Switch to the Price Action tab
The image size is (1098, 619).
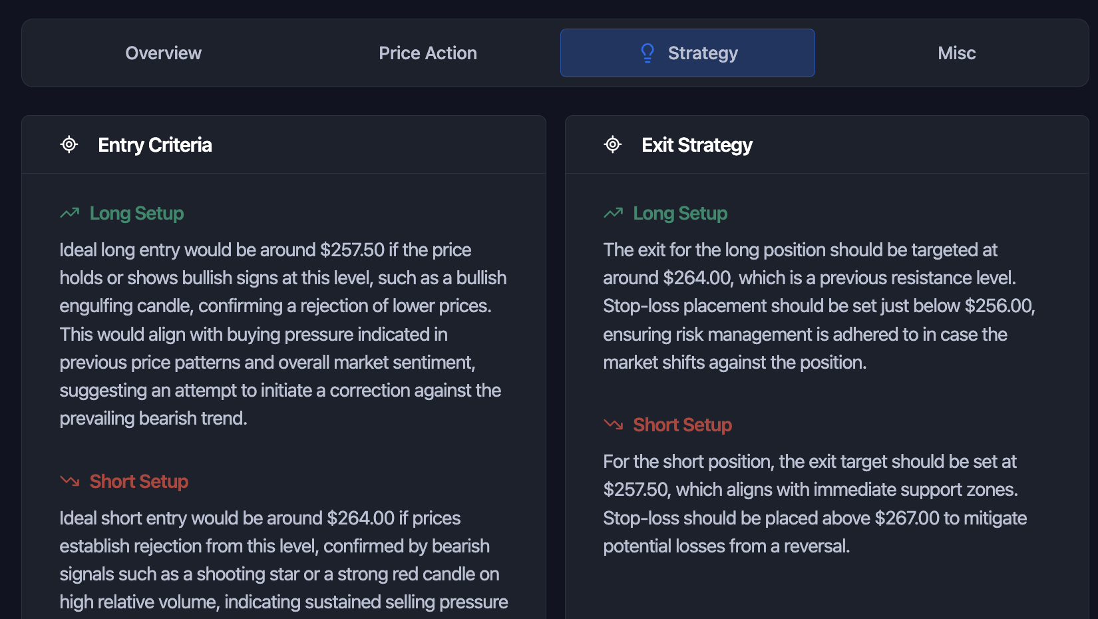tap(427, 53)
